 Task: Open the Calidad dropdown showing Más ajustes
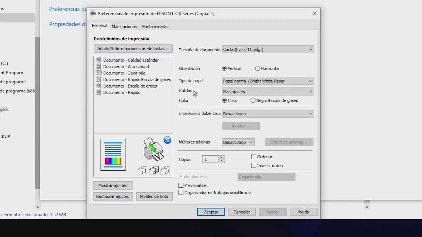pos(268,92)
